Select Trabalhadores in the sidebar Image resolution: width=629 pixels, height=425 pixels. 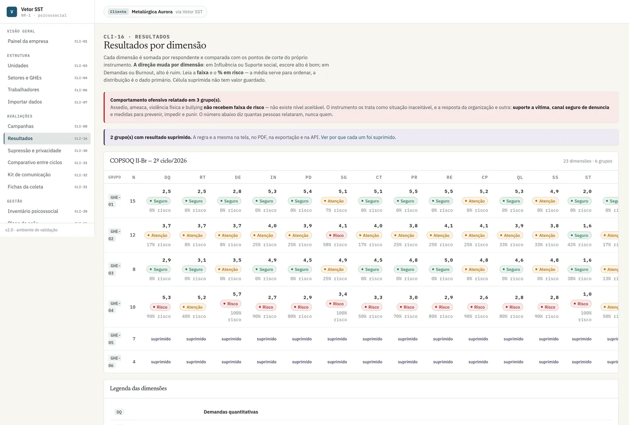click(47, 90)
